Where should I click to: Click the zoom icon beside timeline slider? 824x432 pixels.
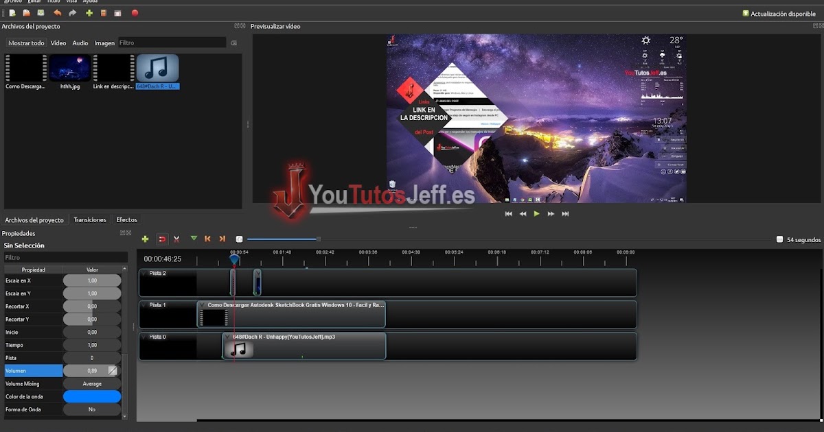coord(239,239)
